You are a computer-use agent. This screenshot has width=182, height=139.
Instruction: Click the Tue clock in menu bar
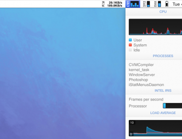point(177,4)
